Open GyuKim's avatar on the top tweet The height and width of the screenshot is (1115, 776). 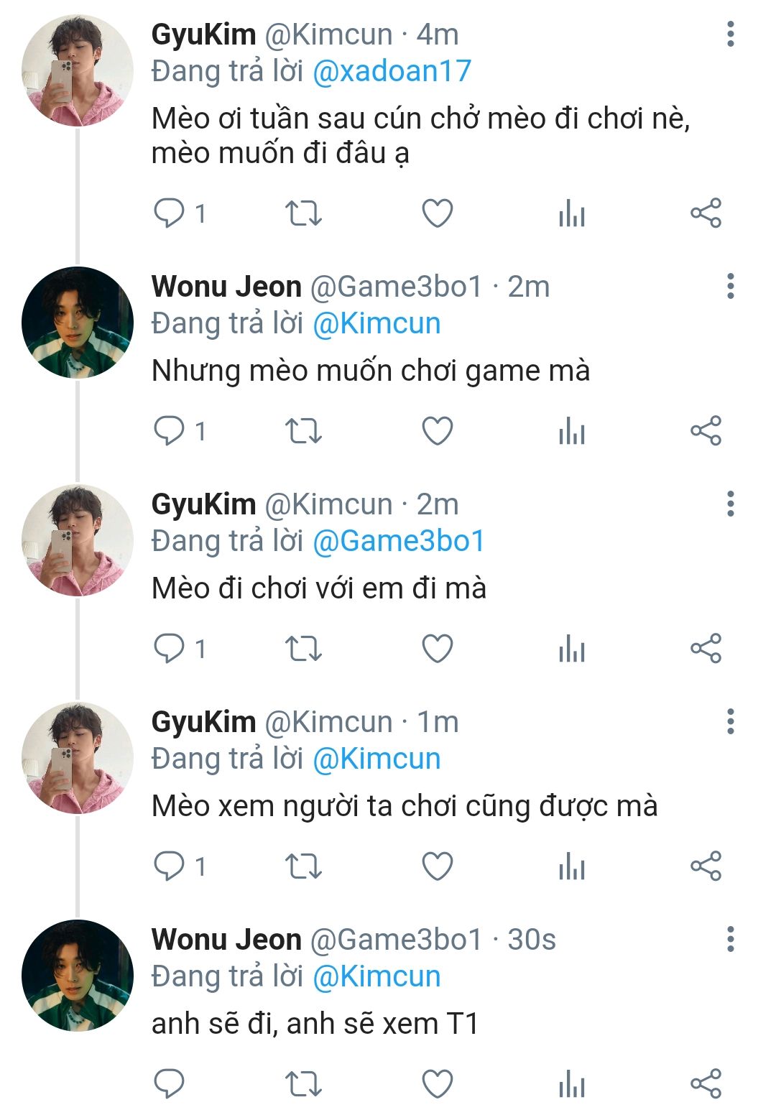pyautogui.click(x=77, y=71)
